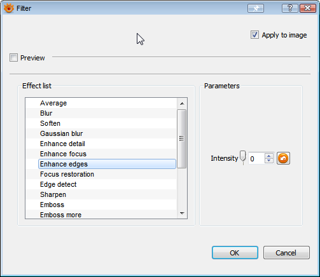Click the orange reset Intensity icon

coord(283,158)
